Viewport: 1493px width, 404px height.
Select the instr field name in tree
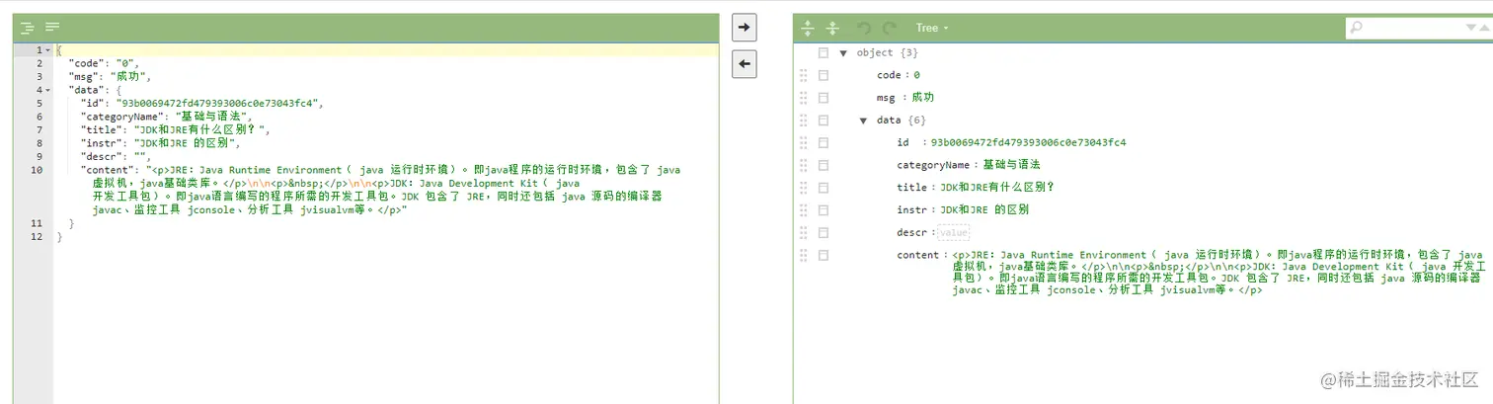[911, 210]
